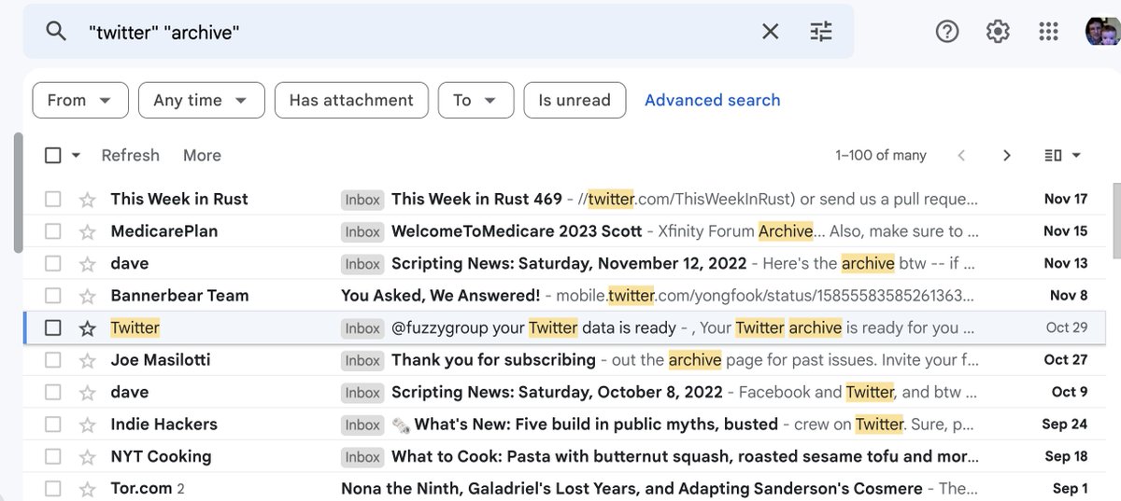The height and width of the screenshot is (501, 1121).
Task: Clear the search with the X icon
Action: (x=770, y=32)
